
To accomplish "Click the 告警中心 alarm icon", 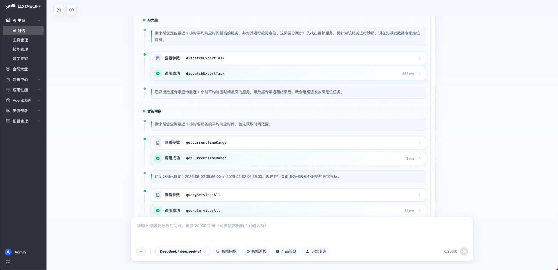I will coord(8,79).
